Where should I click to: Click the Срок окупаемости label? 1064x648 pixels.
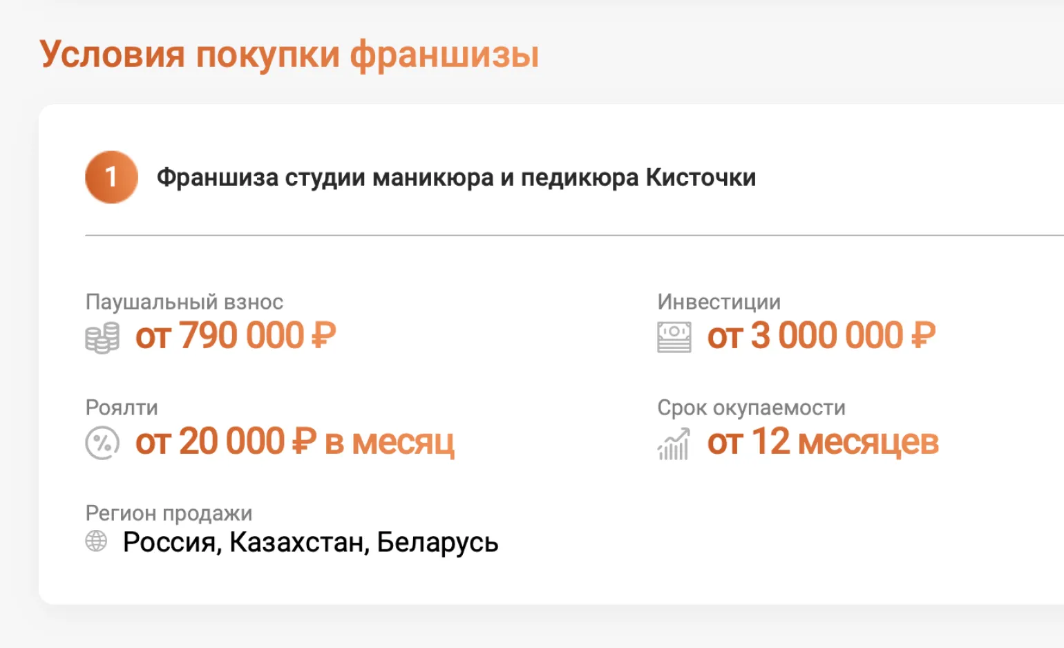click(x=751, y=408)
